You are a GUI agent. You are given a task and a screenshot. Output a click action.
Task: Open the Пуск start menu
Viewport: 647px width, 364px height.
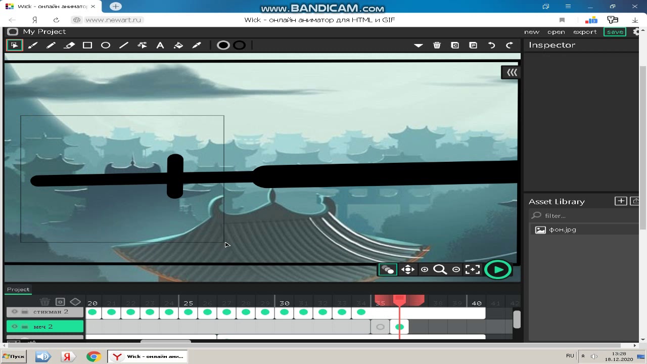click(x=14, y=356)
